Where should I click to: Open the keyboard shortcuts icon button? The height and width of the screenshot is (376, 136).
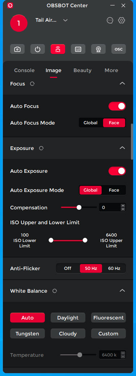click(x=78, y=49)
